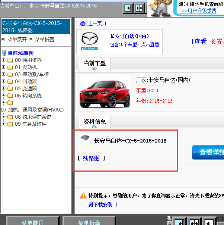Expand the 04 制动器 tree node

(3, 81)
